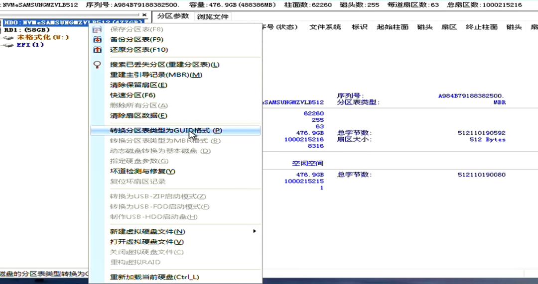Click the EFI(1) partition drive icon
Image resolution: width=538 pixels, height=284 pixels.
click(8, 45)
